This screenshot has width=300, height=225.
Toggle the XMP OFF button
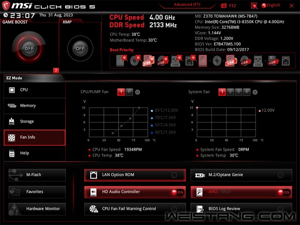tap(80, 48)
